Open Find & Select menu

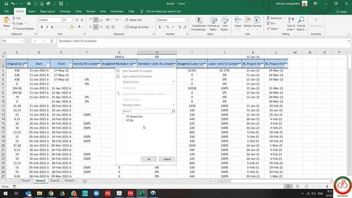(301, 24)
